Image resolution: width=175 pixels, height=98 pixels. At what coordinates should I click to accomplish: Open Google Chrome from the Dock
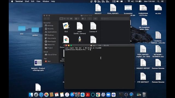98,95
